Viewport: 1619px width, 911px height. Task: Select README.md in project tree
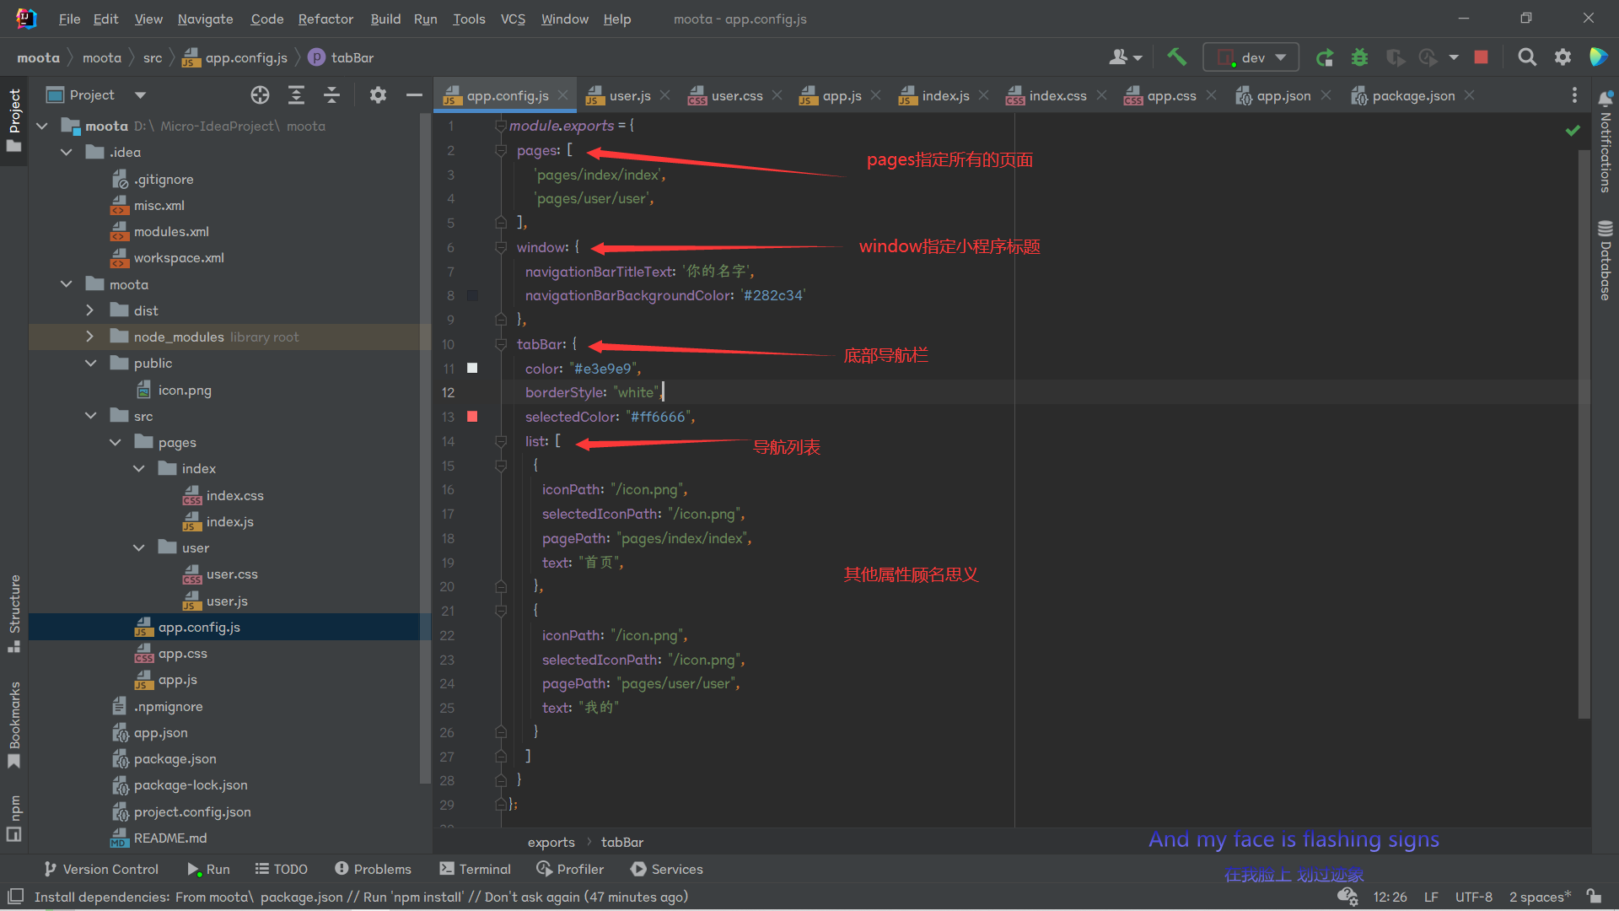click(169, 838)
